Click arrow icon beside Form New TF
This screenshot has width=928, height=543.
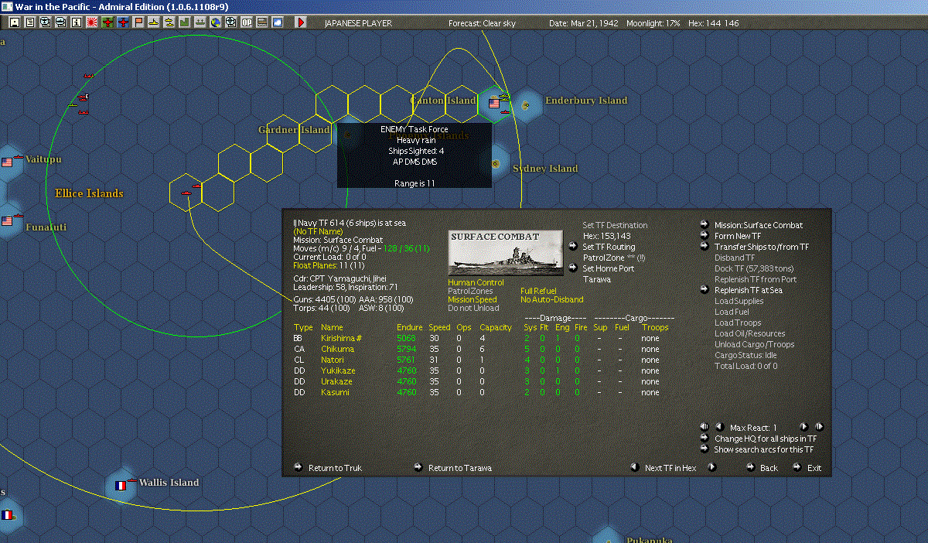[705, 236]
